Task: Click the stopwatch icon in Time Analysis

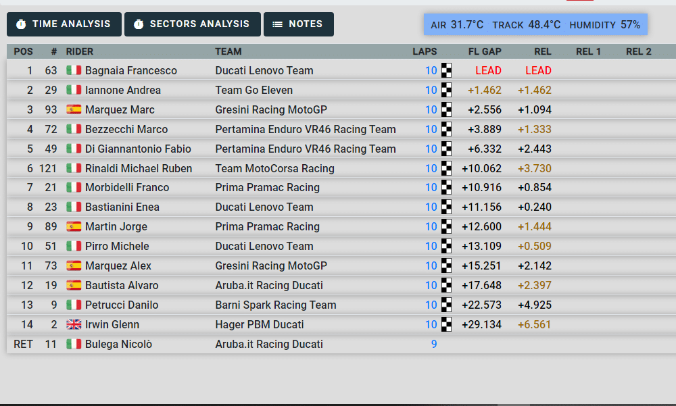Action: 21,24
